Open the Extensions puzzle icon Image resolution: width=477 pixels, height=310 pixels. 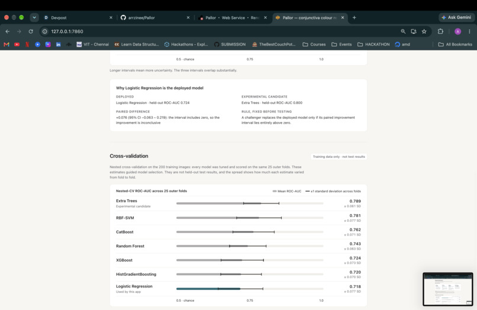pos(440,31)
